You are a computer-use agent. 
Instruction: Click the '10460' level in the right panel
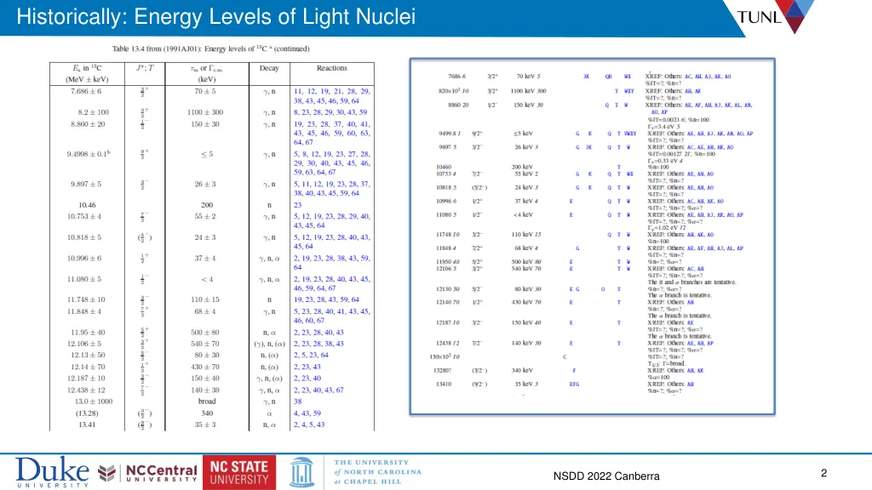[x=444, y=167]
